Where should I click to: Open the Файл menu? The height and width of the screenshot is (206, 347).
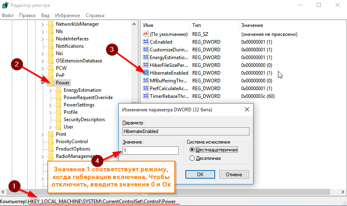point(7,16)
